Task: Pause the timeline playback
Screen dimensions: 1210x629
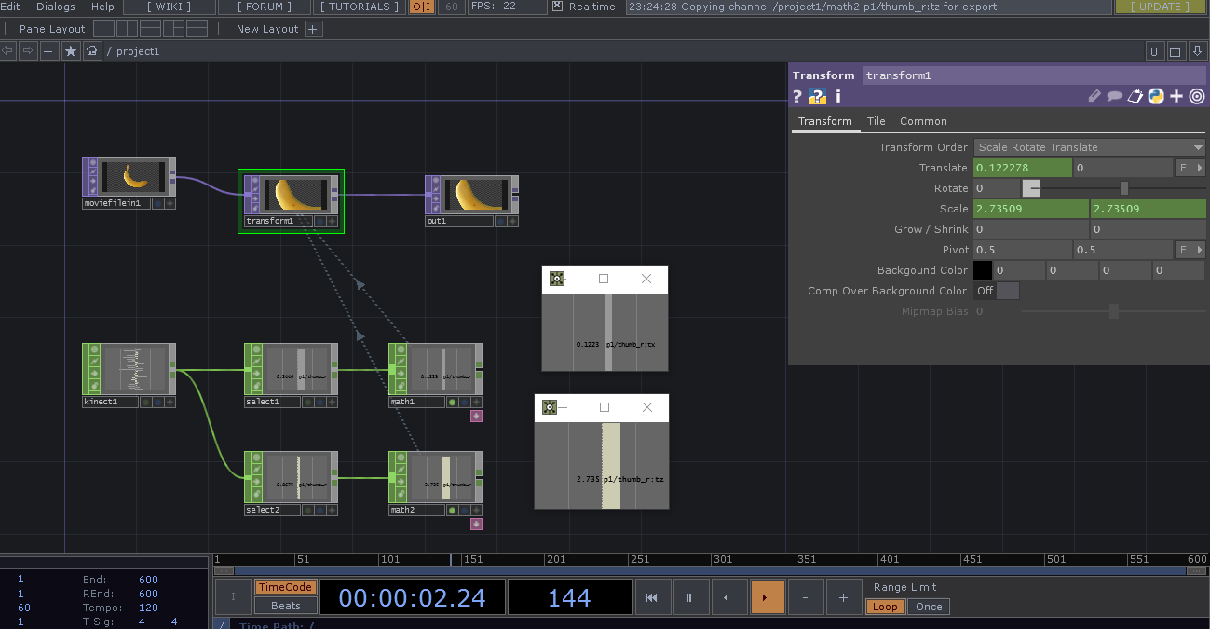Action: click(689, 598)
